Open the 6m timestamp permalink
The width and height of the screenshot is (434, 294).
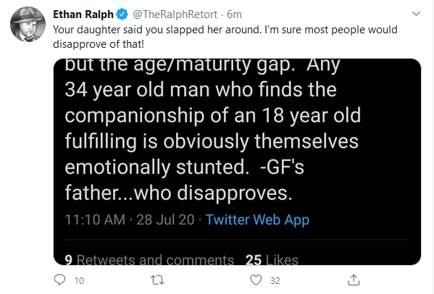pos(234,14)
